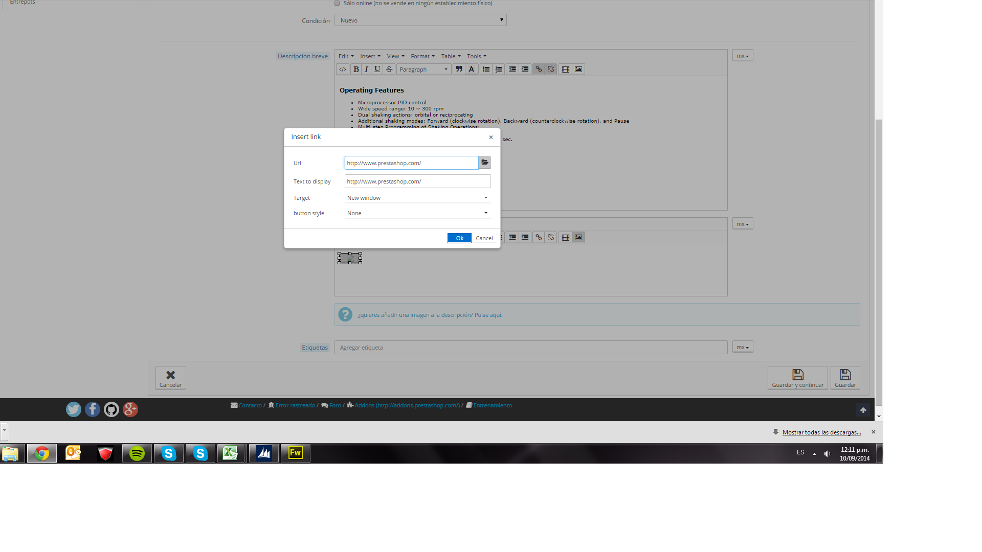
Task: Click the Text to display field
Action: pos(417,181)
